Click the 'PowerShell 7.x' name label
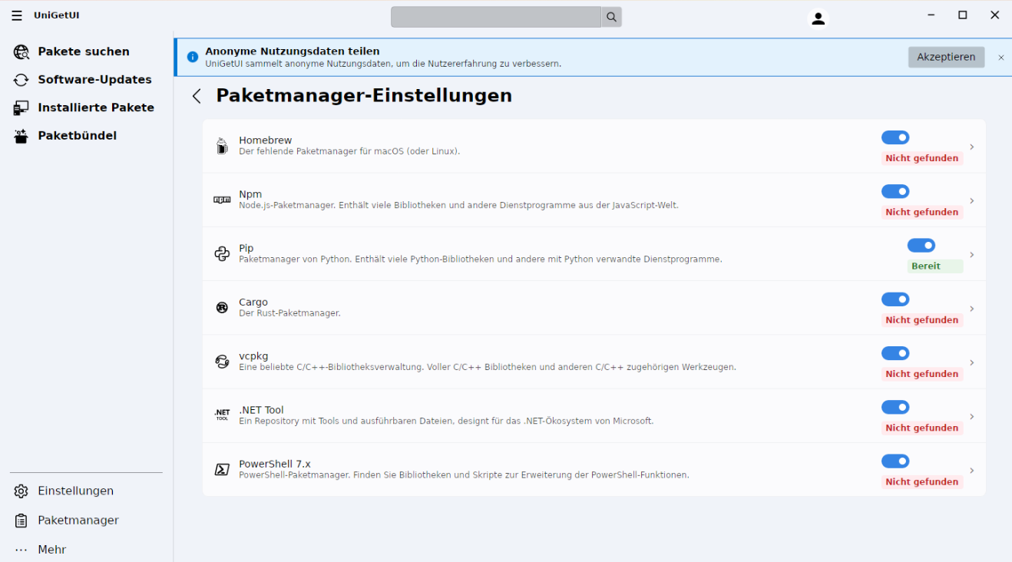Screen dimensions: 1012x562 (275, 464)
